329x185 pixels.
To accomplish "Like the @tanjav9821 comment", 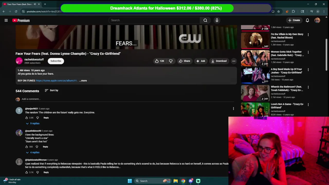I will (x=26, y=118).
